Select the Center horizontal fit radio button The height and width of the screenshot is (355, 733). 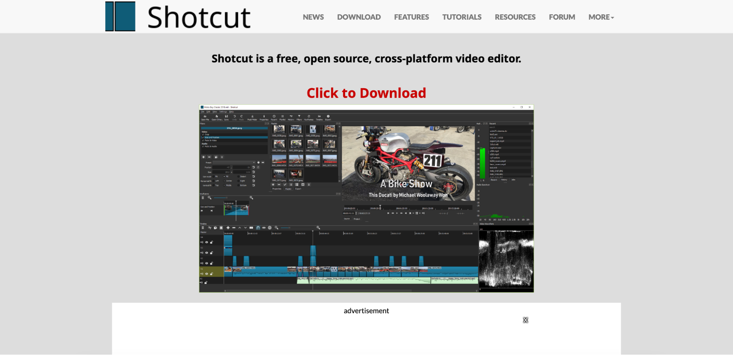(x=224, y=181)
